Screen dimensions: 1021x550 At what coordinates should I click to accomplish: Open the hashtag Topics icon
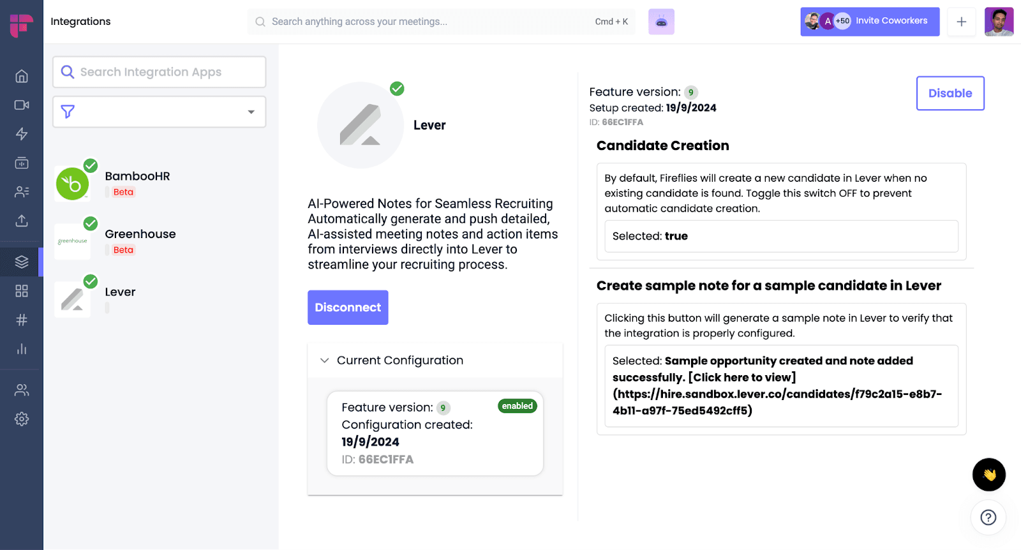click(x=22, y=320)
